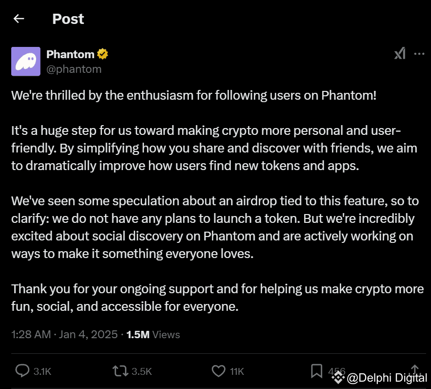Go back using the left arrow
This screenshot has width=431, height=389.
coord(19,19)
